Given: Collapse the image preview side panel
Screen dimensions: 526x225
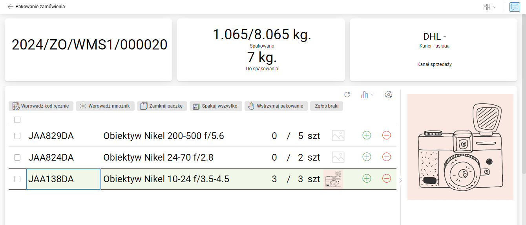Looking at the screenshot, I should (x=400, y=181).
